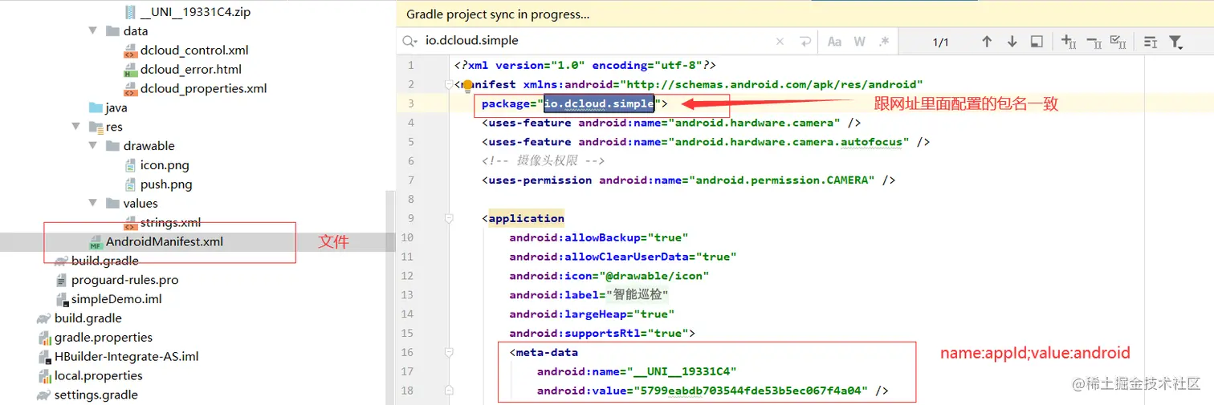Click the root build.gradle elephant icon
The height and width of the screenshot is (405, 1214).
pyautogui.click(x=44, y=318)
